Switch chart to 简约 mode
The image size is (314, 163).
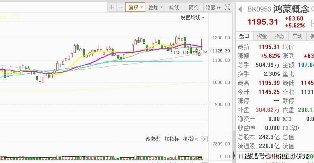193,7
